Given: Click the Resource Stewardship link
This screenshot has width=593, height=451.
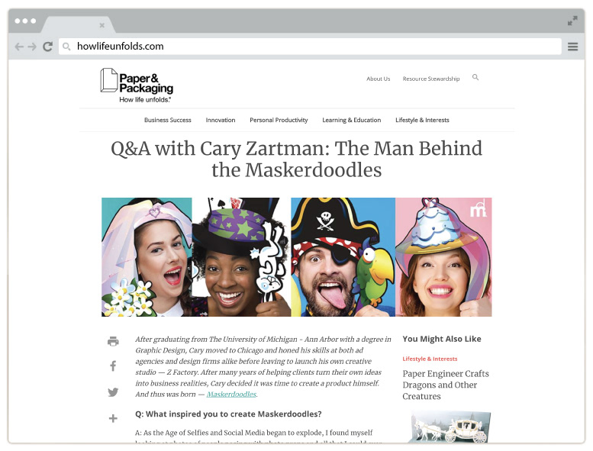Looking at the screenshot, I should (431, 79).
